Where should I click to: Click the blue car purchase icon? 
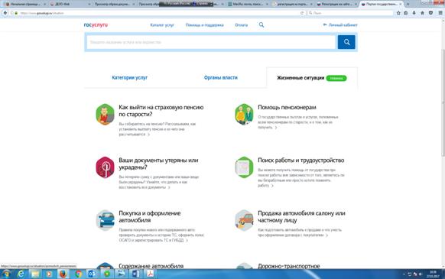105,220
